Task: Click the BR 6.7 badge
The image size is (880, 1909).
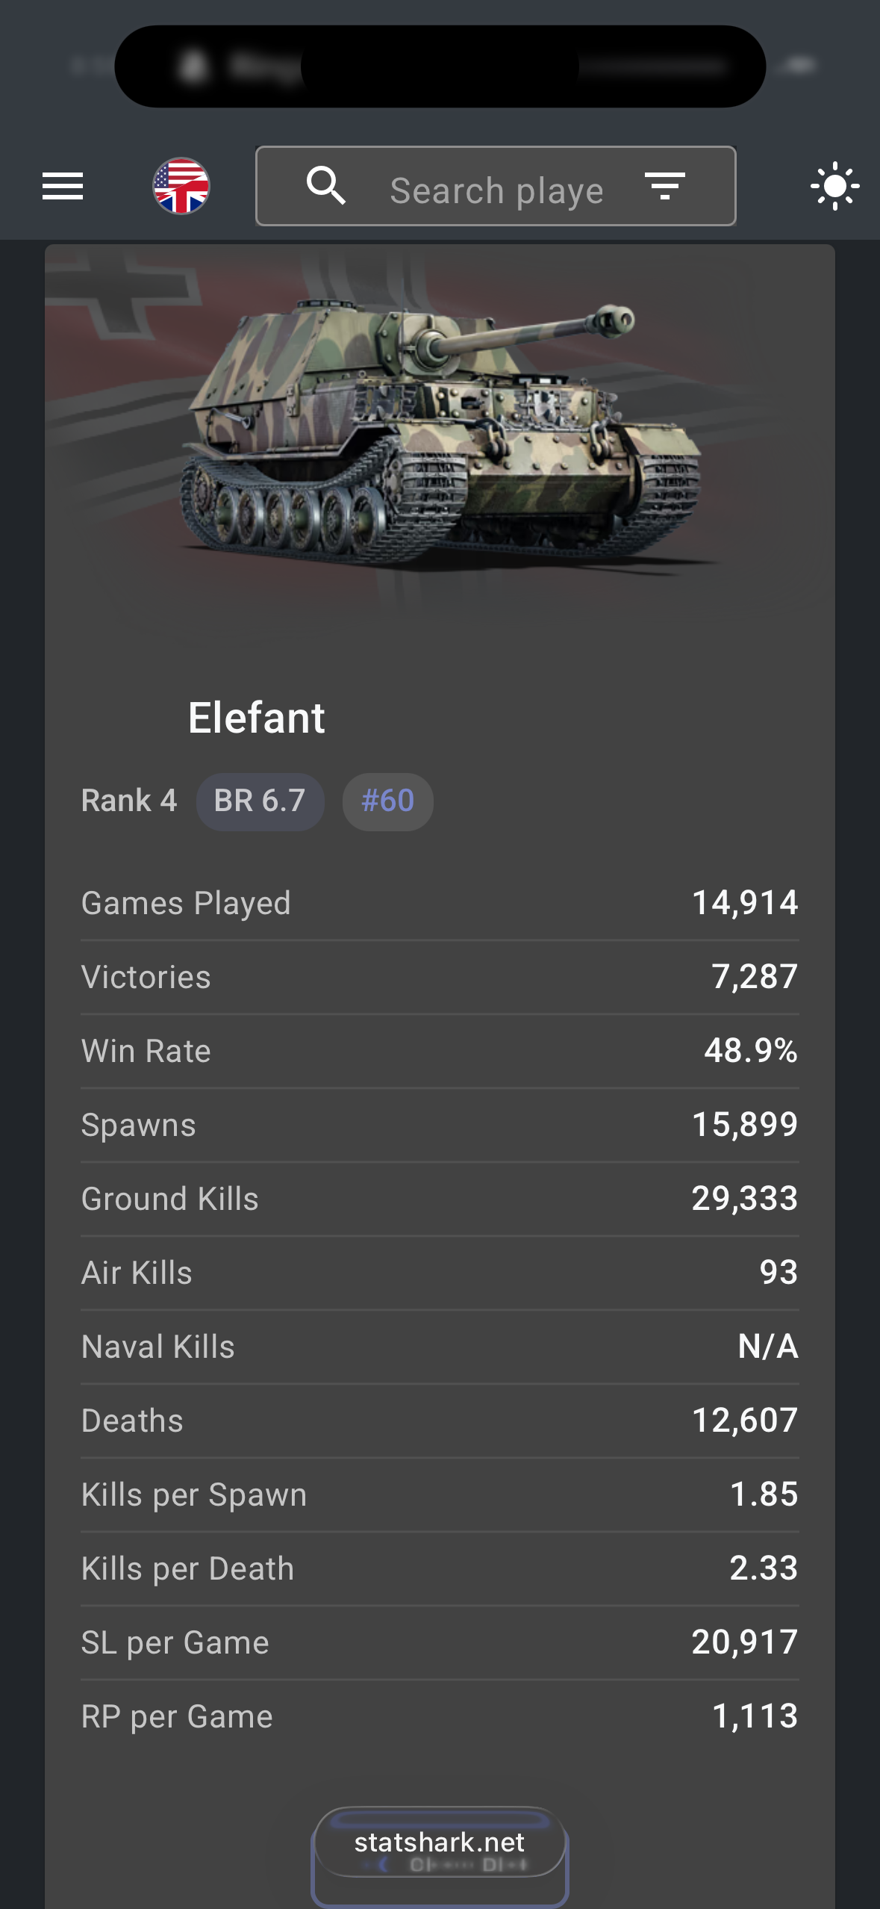Action: (x=260, y=801)
